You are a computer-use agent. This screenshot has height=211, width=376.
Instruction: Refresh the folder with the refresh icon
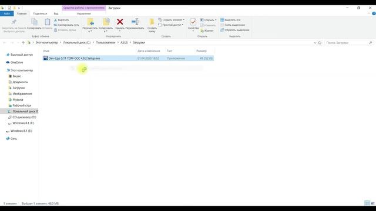point(320,43)
